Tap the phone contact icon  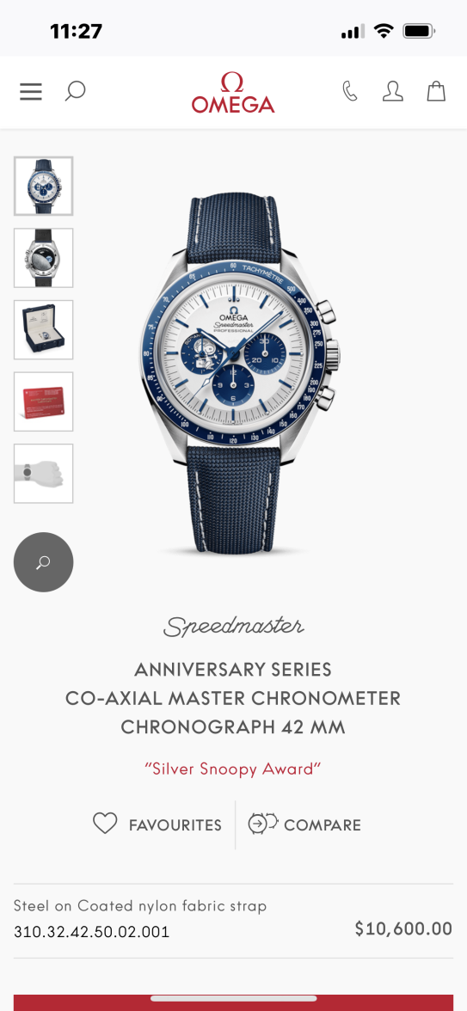(349, 91)
